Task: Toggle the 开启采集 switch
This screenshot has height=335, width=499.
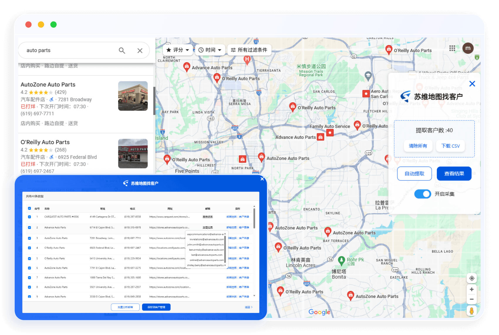Action: pos(423,194)
